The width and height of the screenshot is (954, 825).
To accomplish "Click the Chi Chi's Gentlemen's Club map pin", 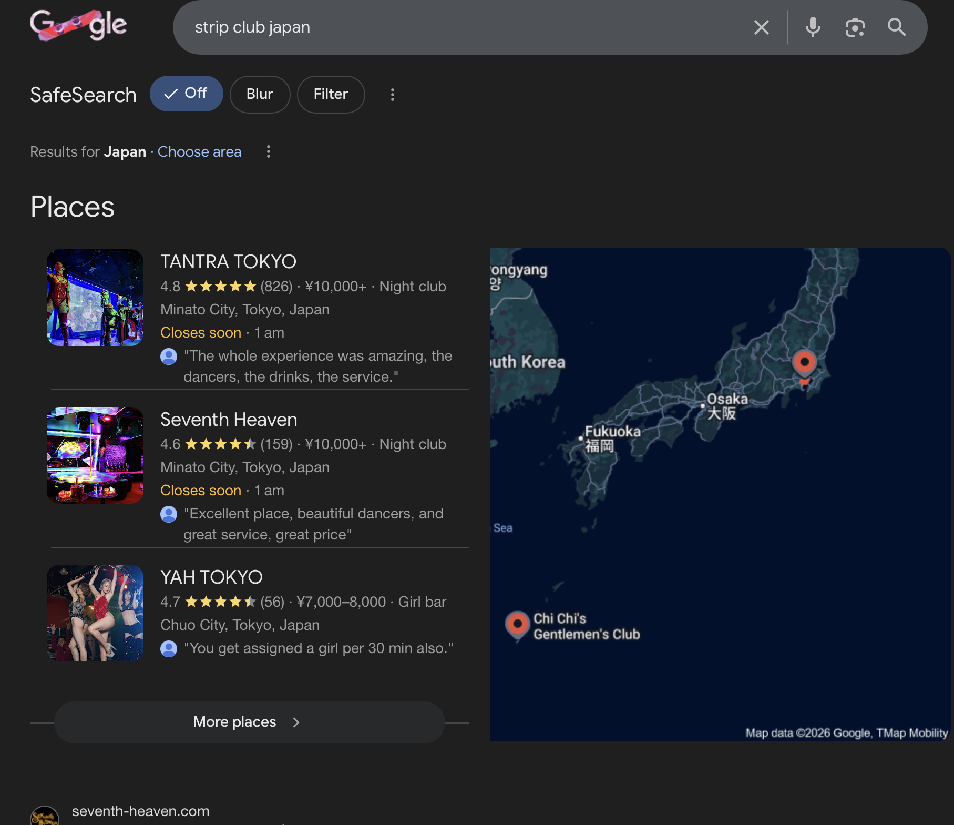I will [518, 625].
